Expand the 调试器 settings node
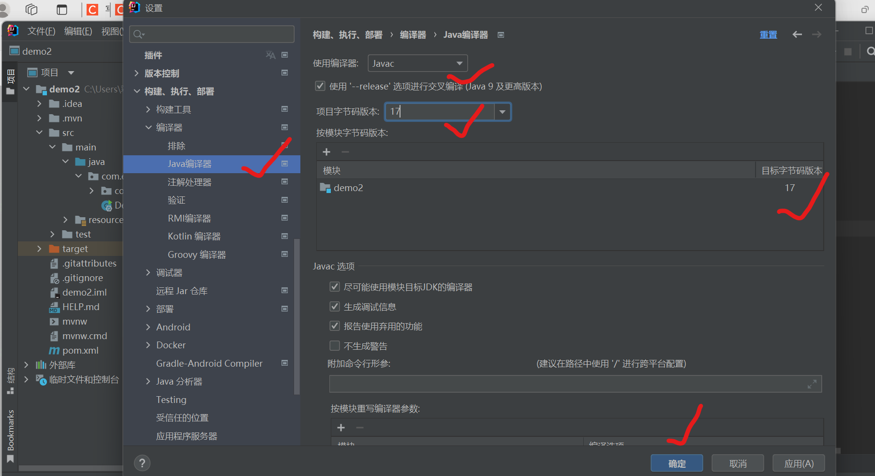 [148, 272]
